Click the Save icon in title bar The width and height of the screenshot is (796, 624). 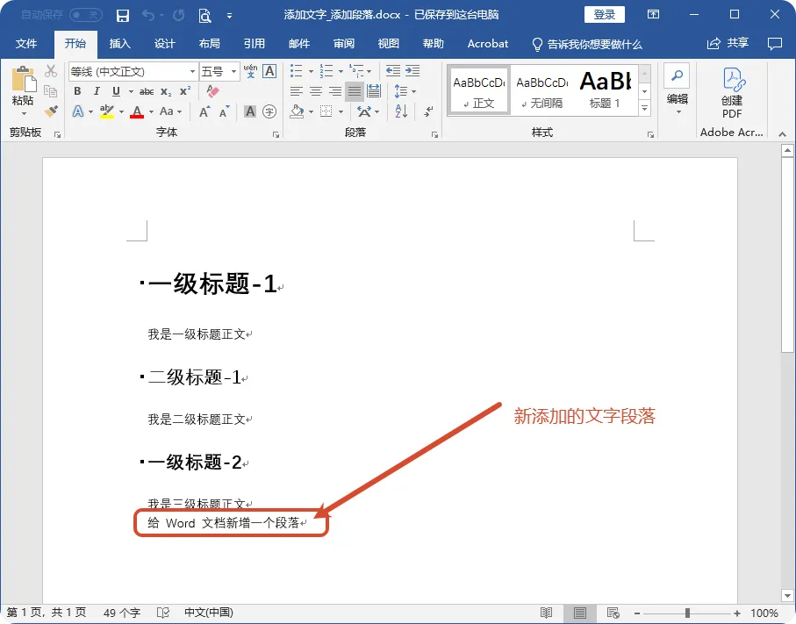(122, 15)
